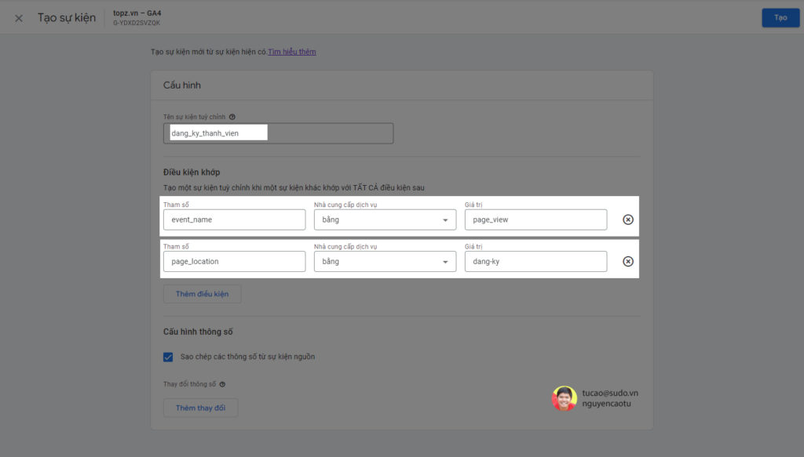Viewport: 804px width, 457px height.
Task: Select the page_view value field
Action: point(535,219)
